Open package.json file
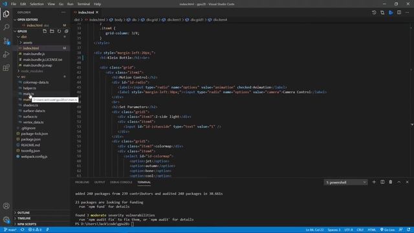414x233 pixels. 30,139
